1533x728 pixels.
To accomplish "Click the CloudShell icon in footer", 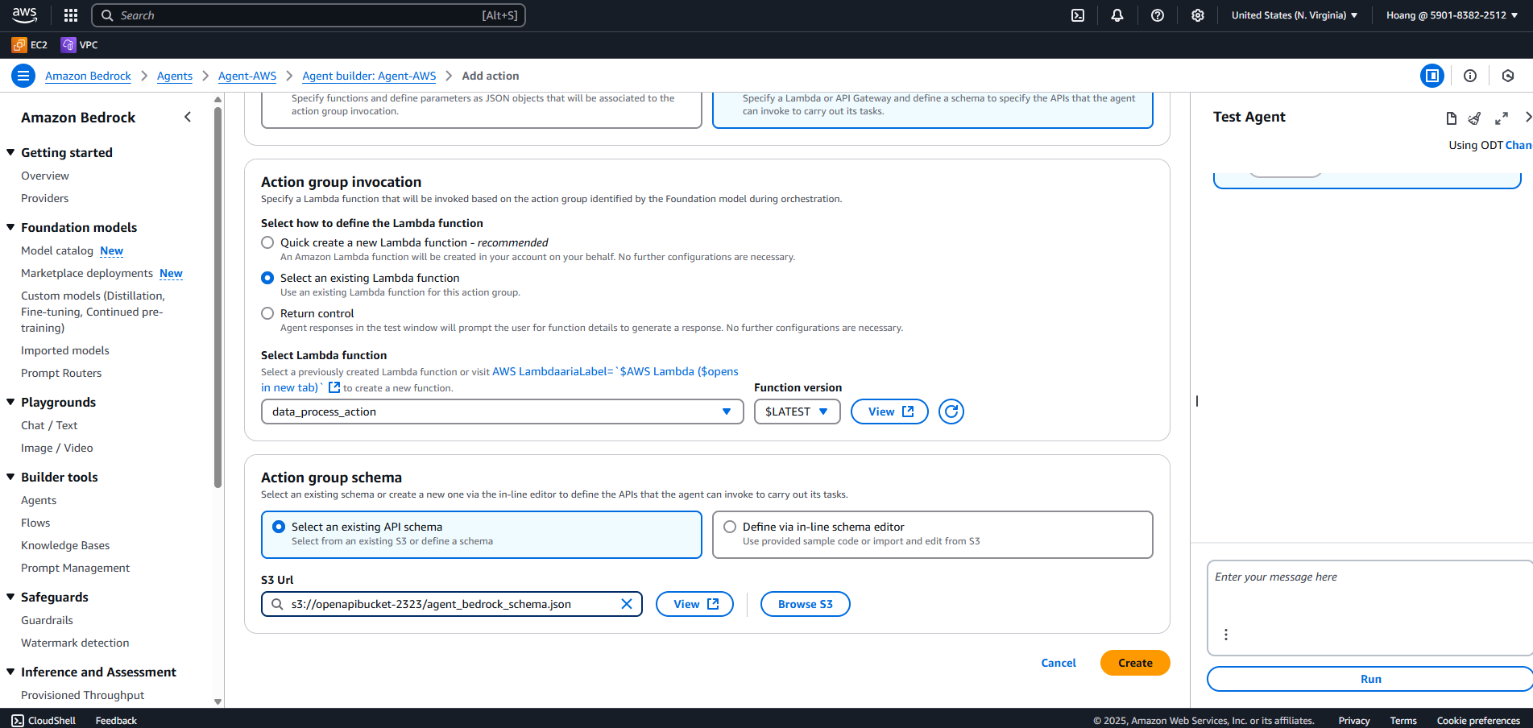I will [18, 721].
